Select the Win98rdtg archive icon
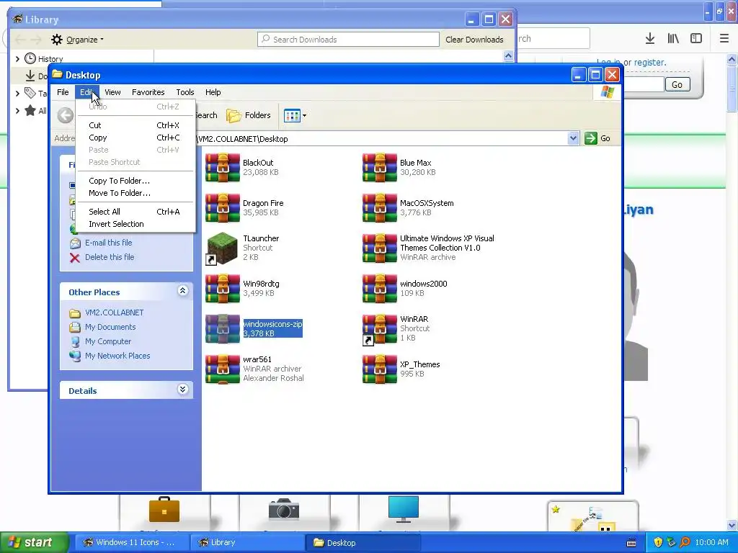The width and height of the screenshot is (738, 553). tap(223, 288)
